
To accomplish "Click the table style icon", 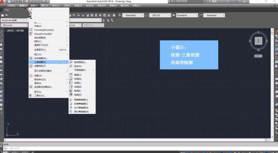I will [174, 15].
